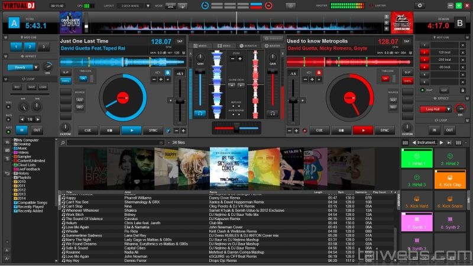The height and width of the screenshot is (266, 473).
Task: Click the crossfader slider
Action: click(236, 127)
